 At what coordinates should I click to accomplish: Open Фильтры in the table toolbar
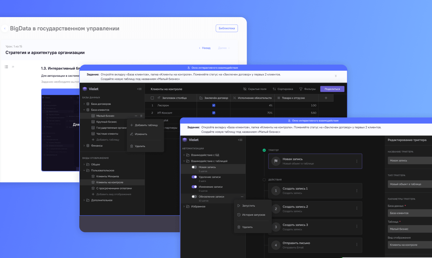point(308,89)
